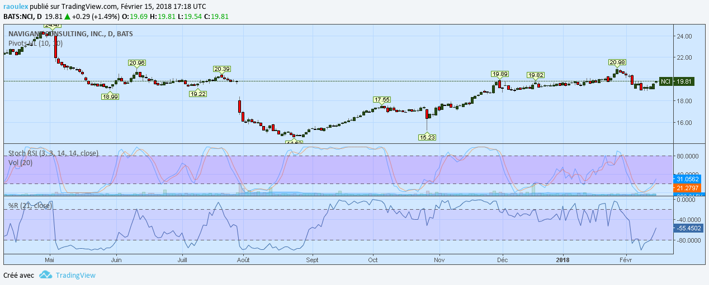Click the Déc label on time axis

(502, 260)
